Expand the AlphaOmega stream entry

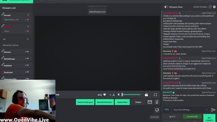(x=28, y=59)
